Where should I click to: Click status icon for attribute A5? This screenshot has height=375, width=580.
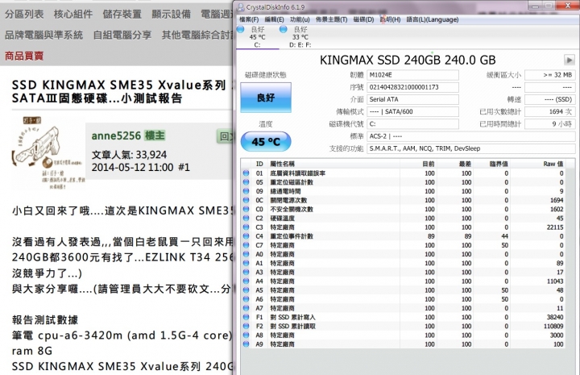(246, 290)
